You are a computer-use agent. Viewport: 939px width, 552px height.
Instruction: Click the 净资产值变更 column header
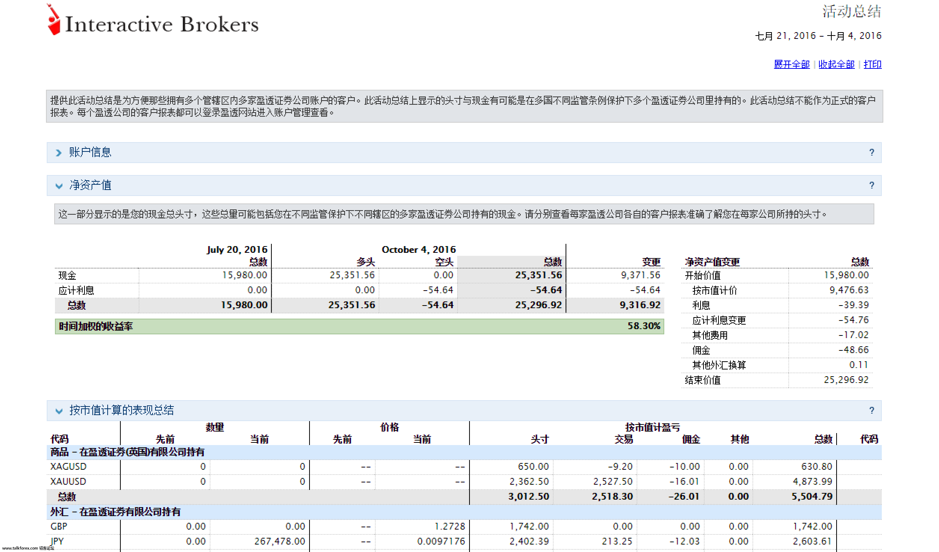712,262
